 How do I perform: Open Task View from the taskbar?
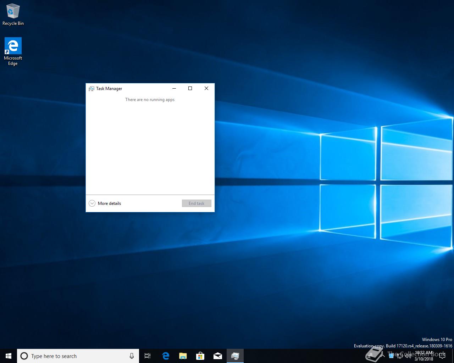click(x=148, y=356)
